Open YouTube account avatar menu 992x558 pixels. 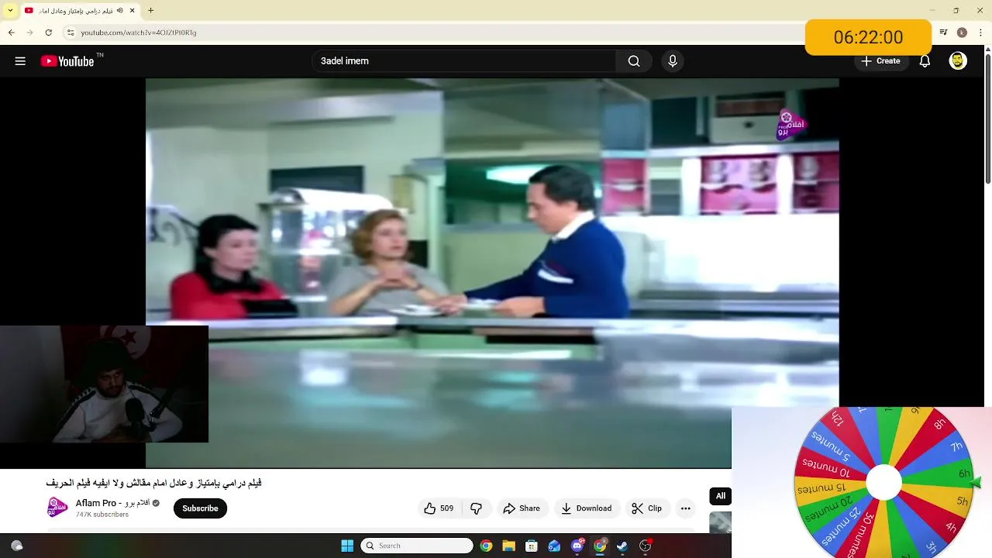[958, 61]
